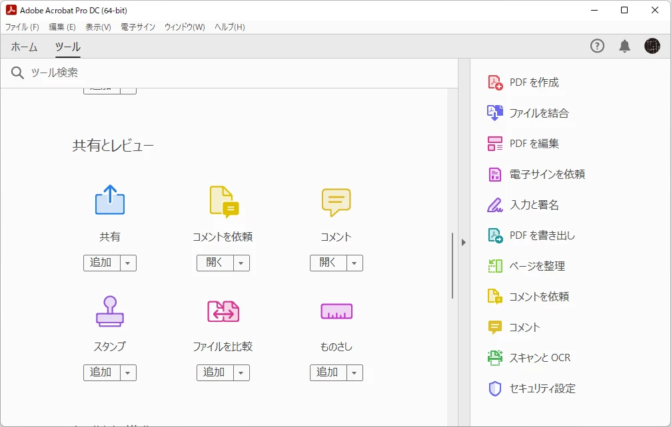Select the ツール tab
Viewport: 671px width, 427px height.
pyautogui.click(x=68, y=47)
